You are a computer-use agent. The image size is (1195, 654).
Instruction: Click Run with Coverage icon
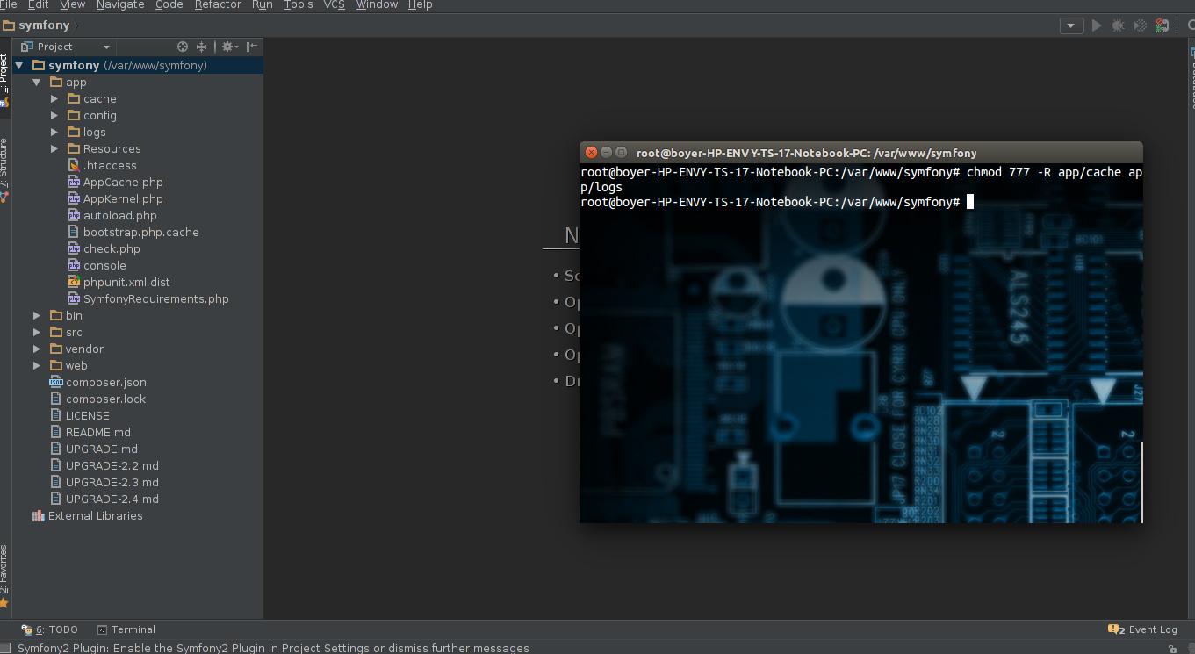point(1141,25)
